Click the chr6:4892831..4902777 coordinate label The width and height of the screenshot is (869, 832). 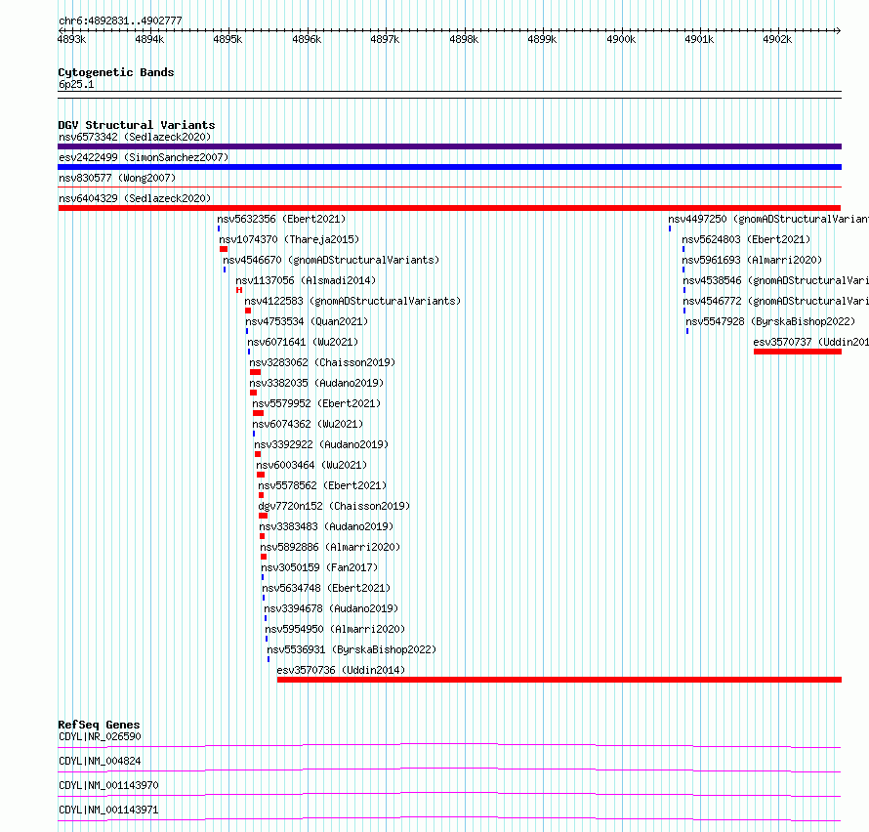click(120, 21)
